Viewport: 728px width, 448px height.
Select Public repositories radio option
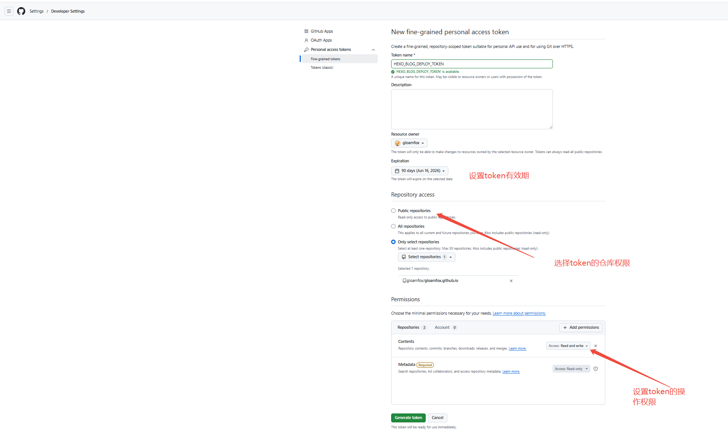[393, 211]
